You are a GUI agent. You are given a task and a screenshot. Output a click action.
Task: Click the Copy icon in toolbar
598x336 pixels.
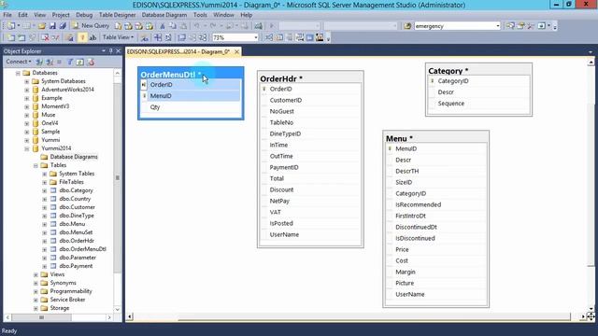coord(173,26)
